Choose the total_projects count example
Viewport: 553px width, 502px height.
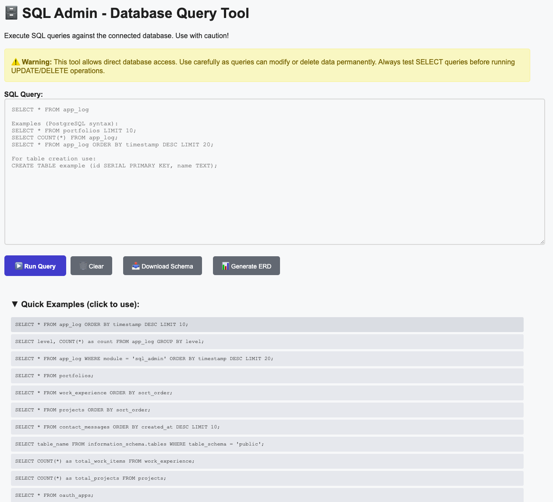click(x=267, y=478)
